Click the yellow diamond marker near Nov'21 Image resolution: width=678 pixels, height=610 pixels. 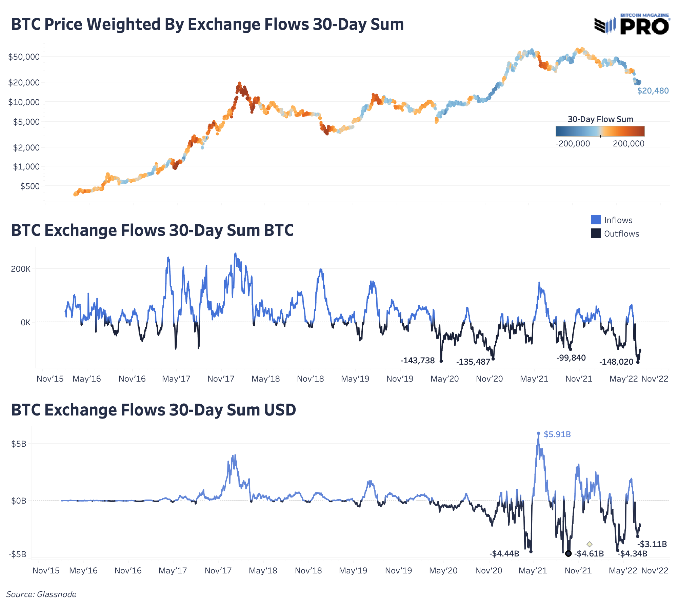(x=590, y=544)
